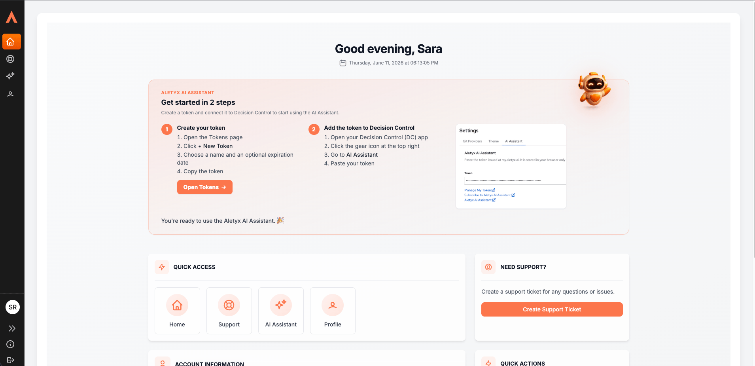The height and width of the screenshot is (366, 755).
Task: Click the 'Good evening, Sara' heading
Action: 388,49
